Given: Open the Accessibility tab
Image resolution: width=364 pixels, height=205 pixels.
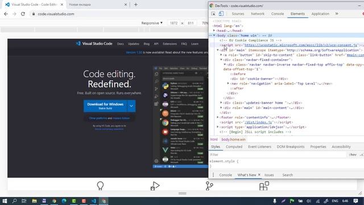Looking at the screenshot, I should tap(341, 147).
